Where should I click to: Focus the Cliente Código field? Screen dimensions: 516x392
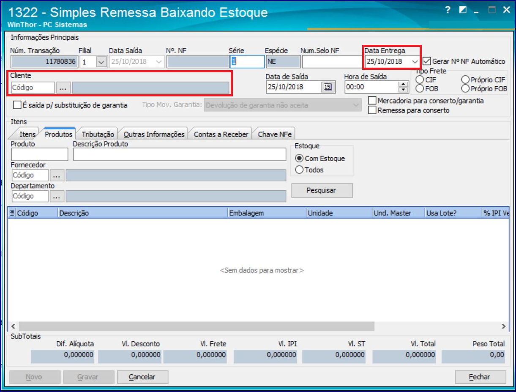[33, 88]
